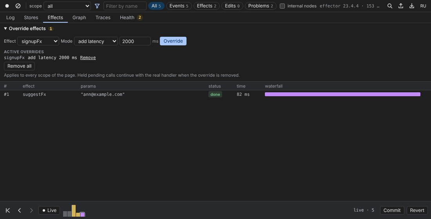Click the status column header
This screenshot has width=431, height=219.
click(215, 86)
